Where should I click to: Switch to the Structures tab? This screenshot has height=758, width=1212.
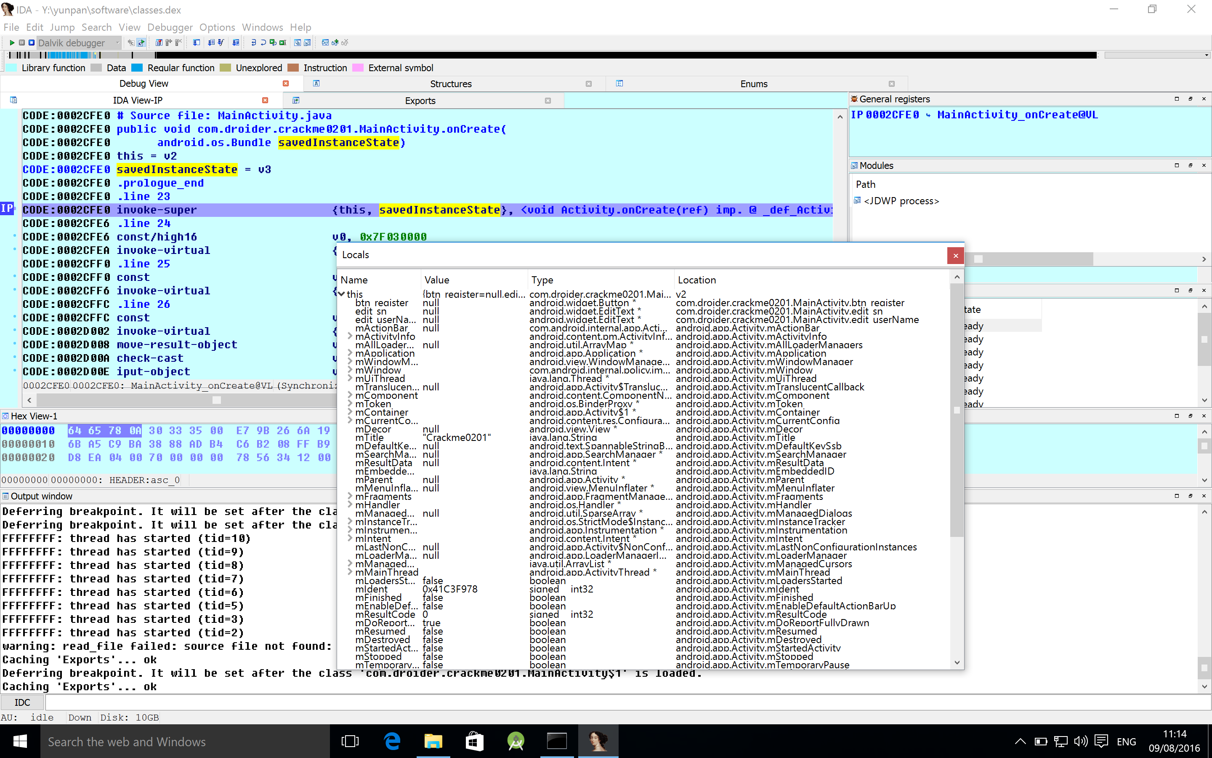click(x=450, y=84)
